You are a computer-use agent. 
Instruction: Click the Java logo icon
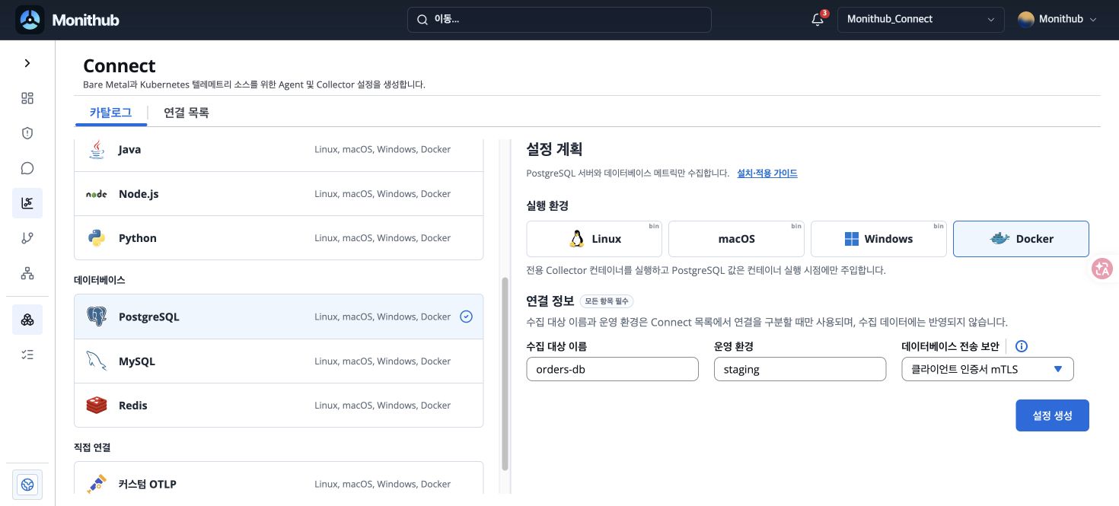pyautogui.click(x=96, y=150)
